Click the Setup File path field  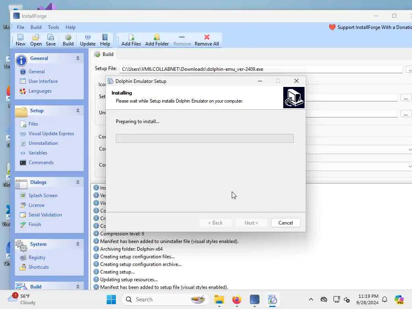(261, 69)
